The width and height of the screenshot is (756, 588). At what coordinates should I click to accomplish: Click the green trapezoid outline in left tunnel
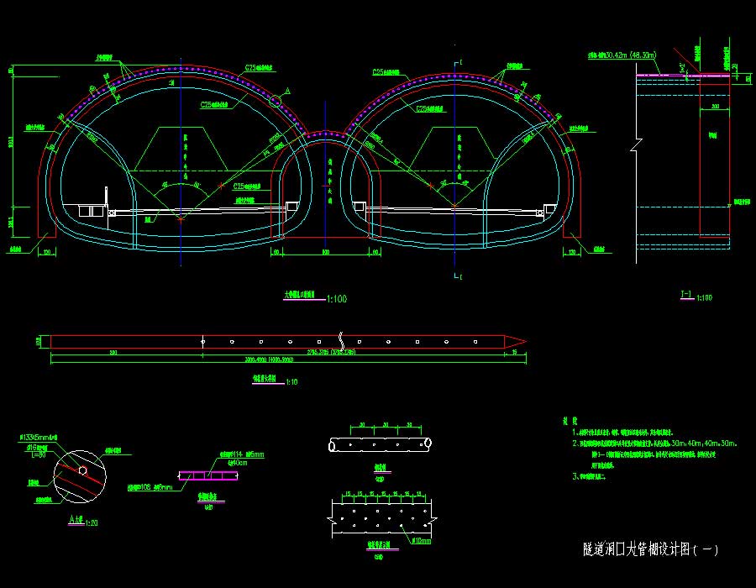[x=182, y=149]
